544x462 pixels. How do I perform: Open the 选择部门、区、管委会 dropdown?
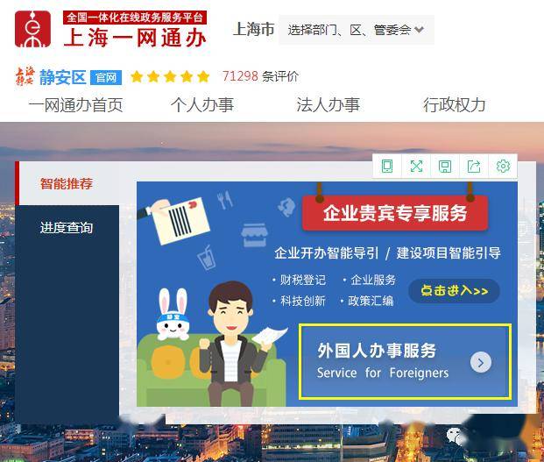tap(356, 30)
